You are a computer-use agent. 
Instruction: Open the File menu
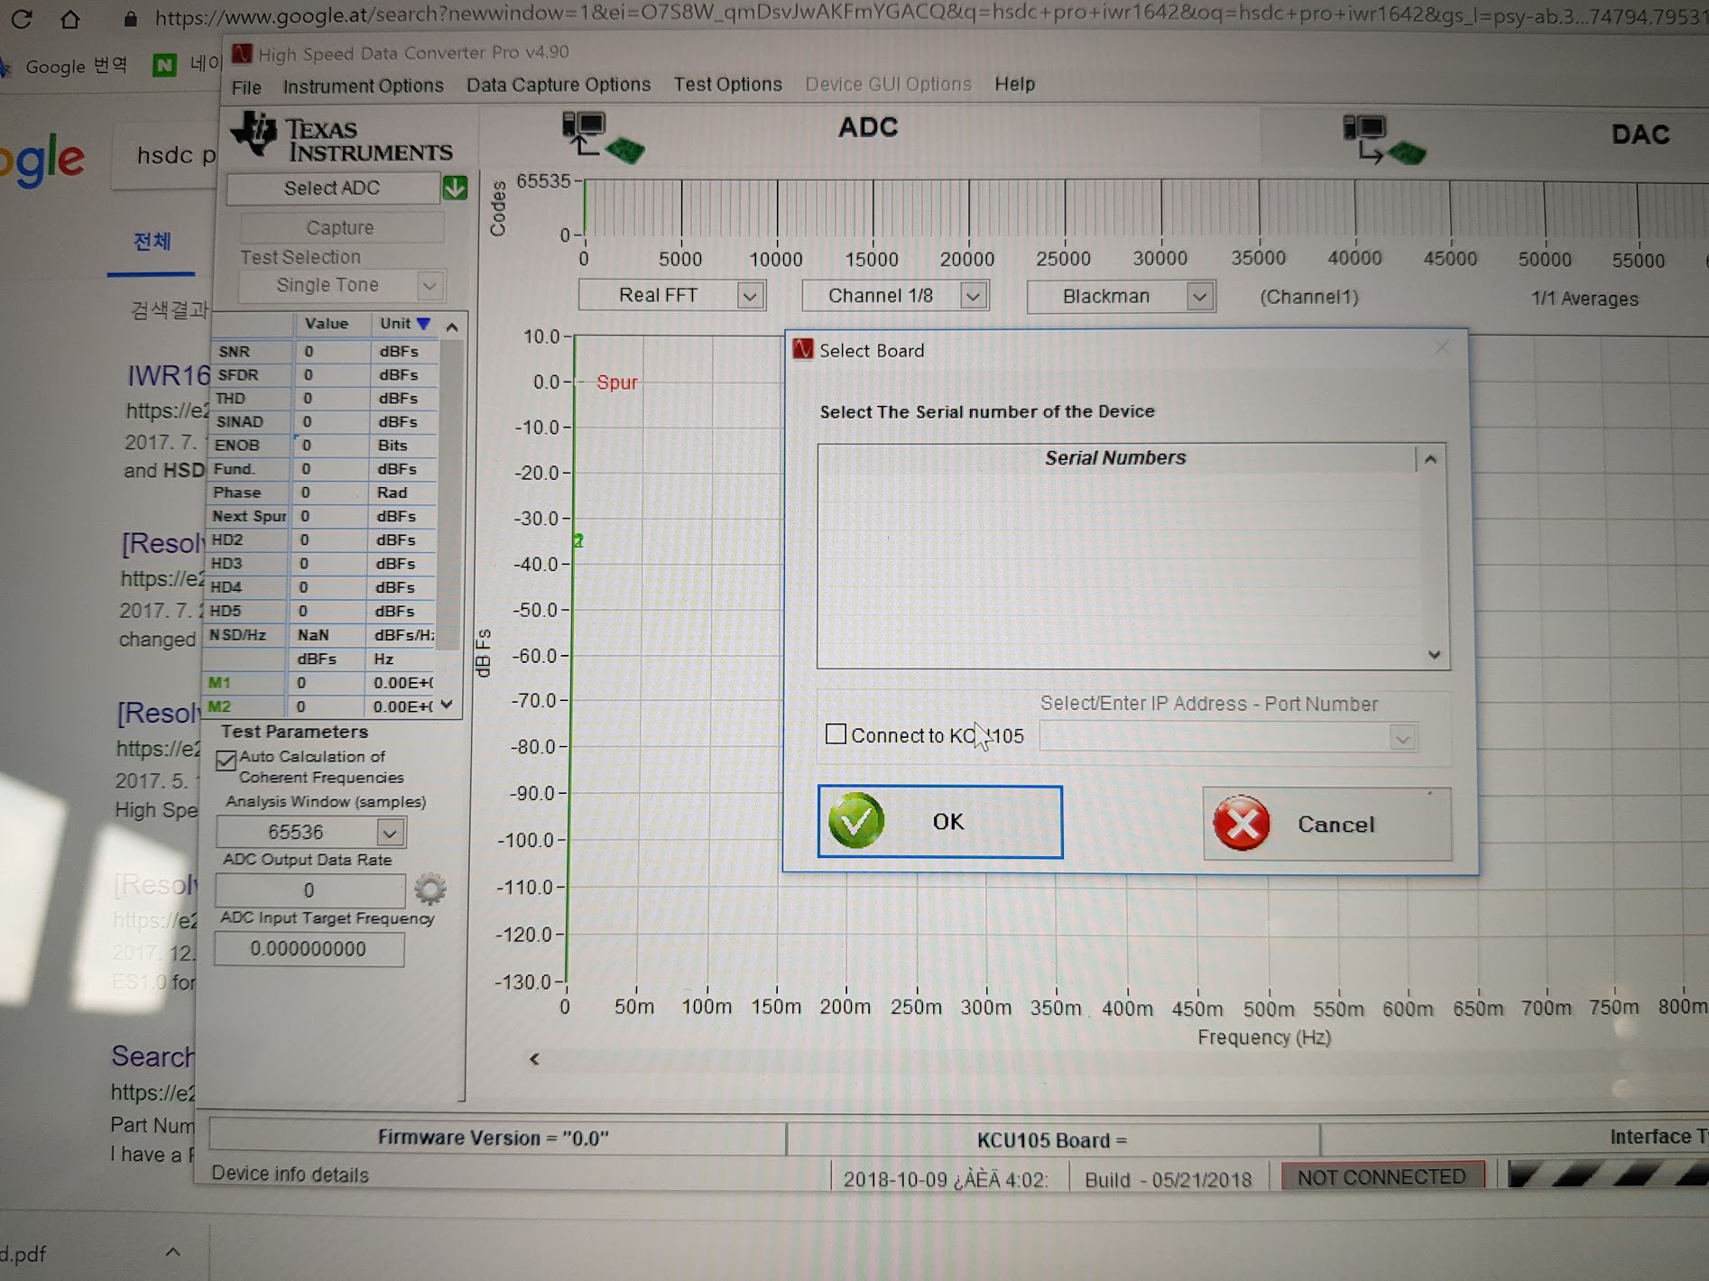pos(246,88)
